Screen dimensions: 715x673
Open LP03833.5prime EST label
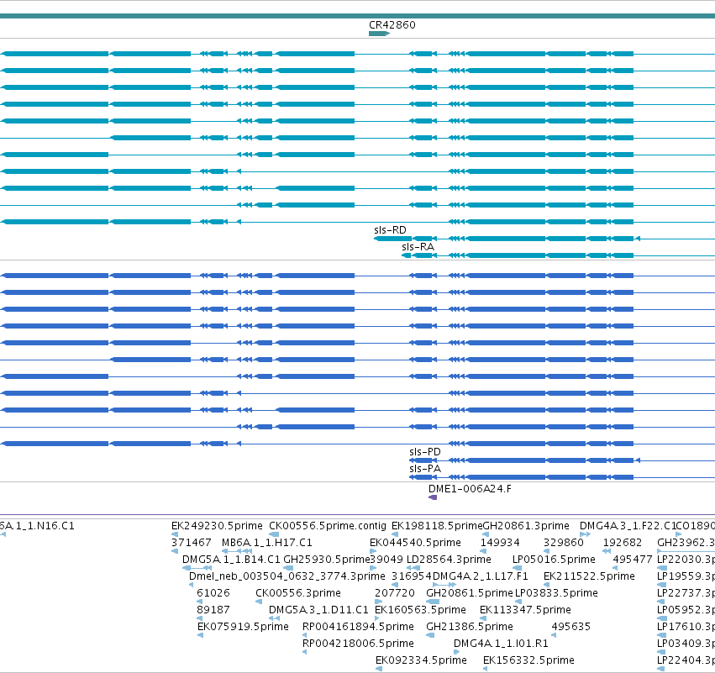556,593
